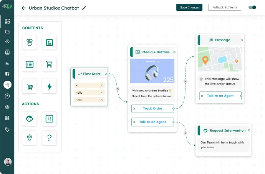Add the question mark action block

[49, 138]
